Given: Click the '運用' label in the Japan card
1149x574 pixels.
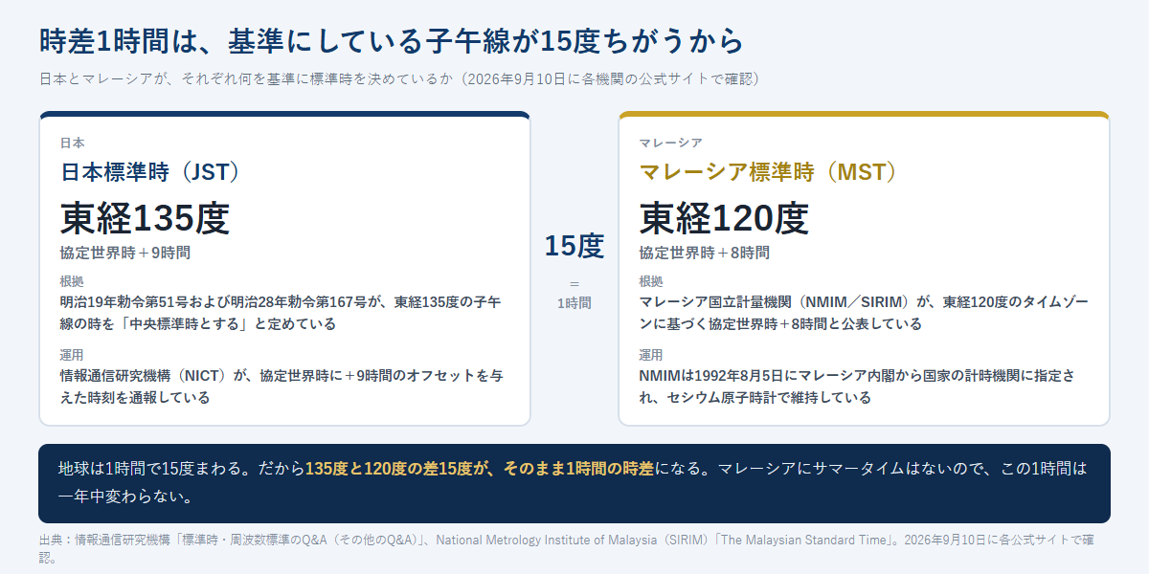Looking at the screenshot, I should click(72, 355).
